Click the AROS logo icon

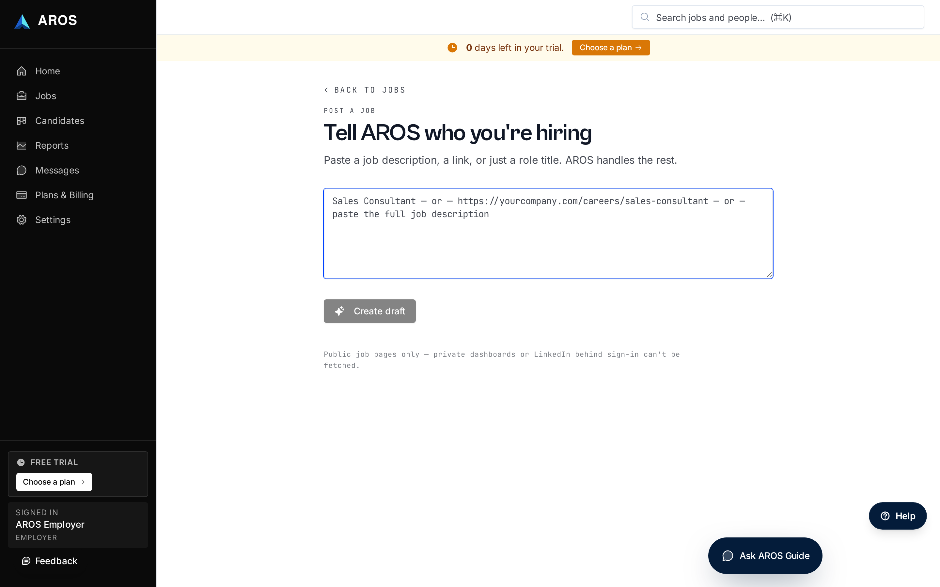pyautogui.click(x=22, y=21)
